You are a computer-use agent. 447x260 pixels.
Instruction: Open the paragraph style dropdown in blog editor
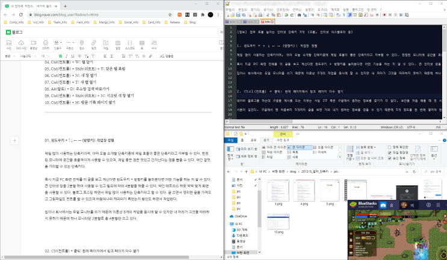coord(10,56)
